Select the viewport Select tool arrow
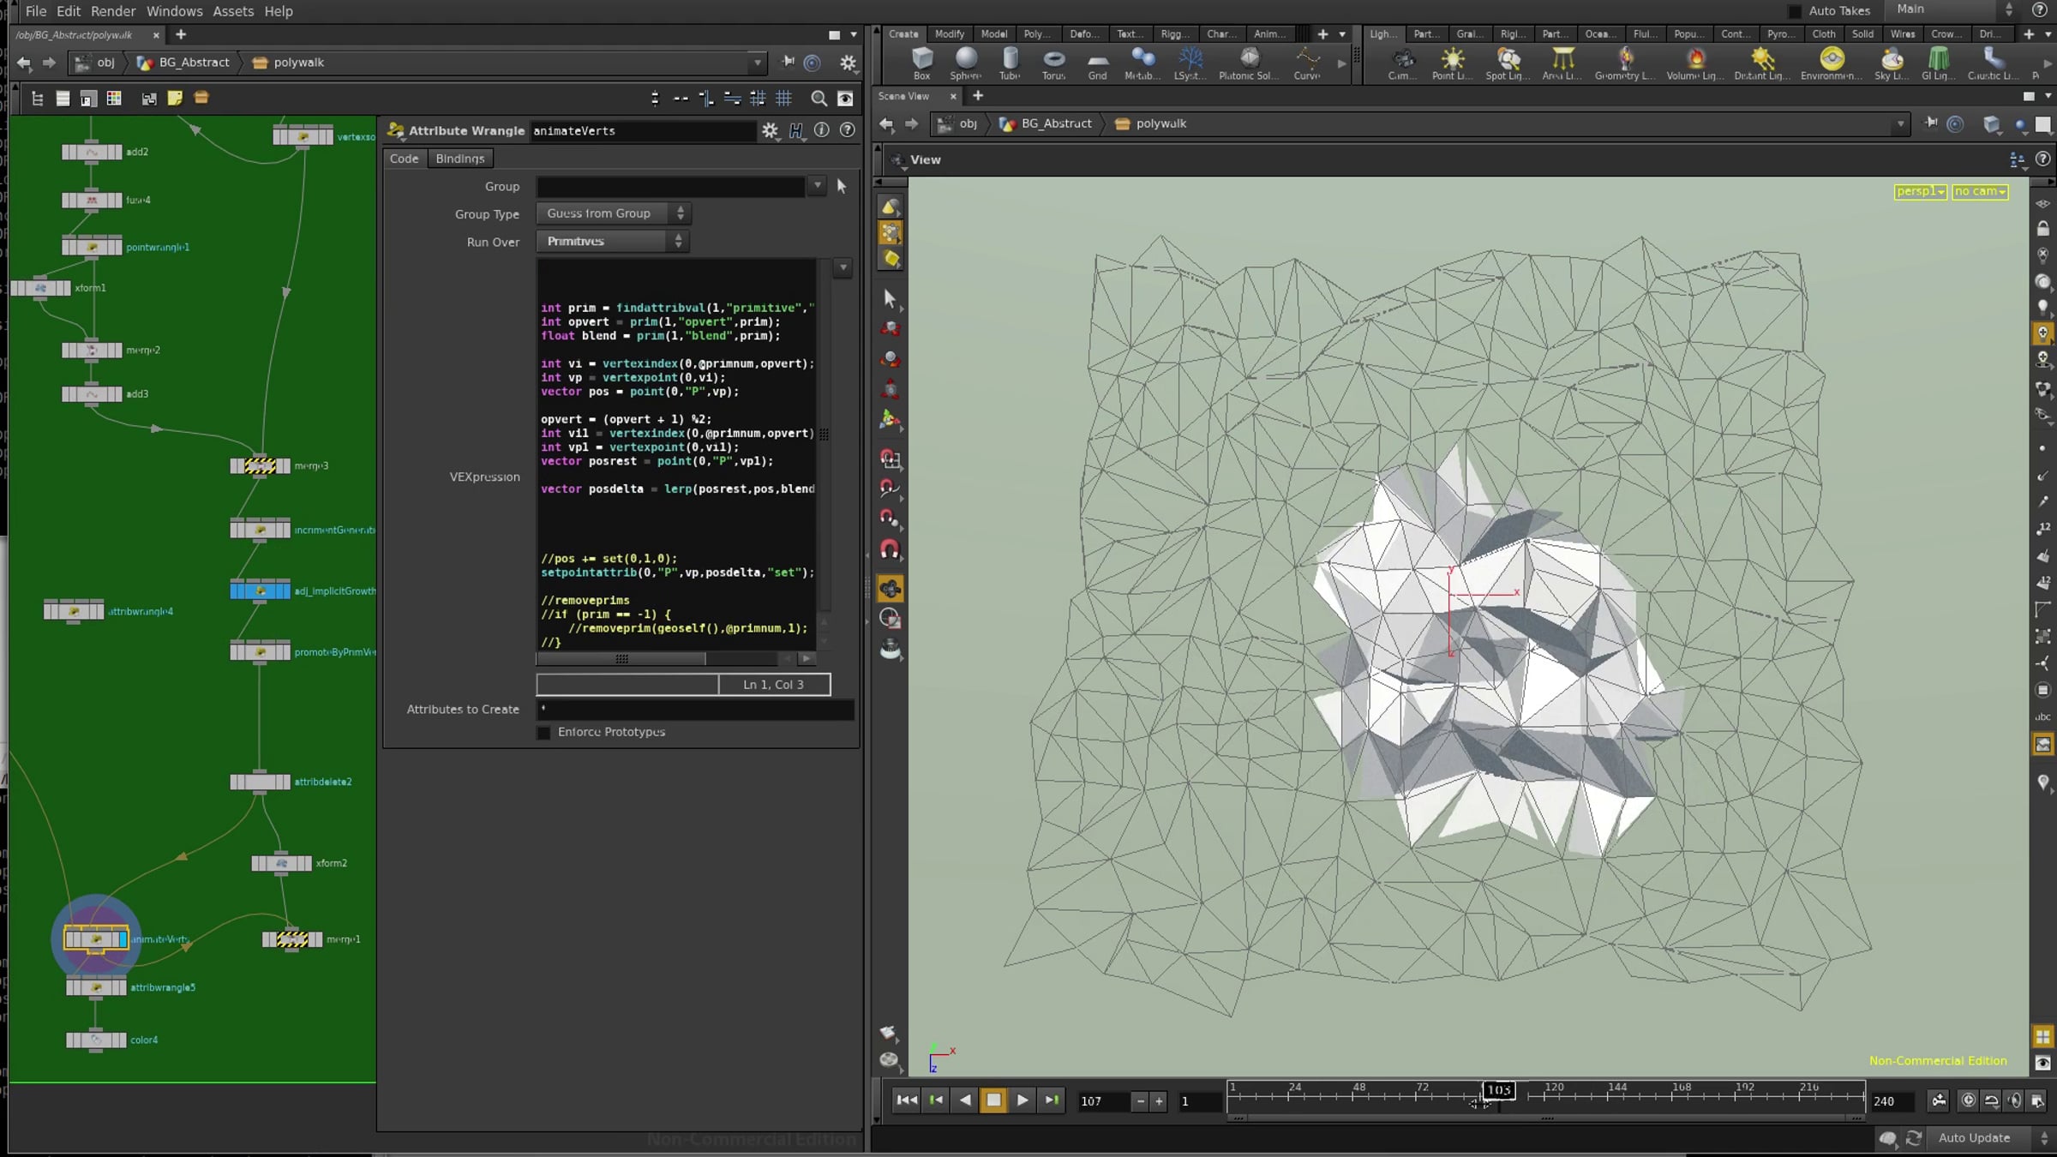The width and height of the screenshot is (2057, 1157). click(x=890, y=298)
